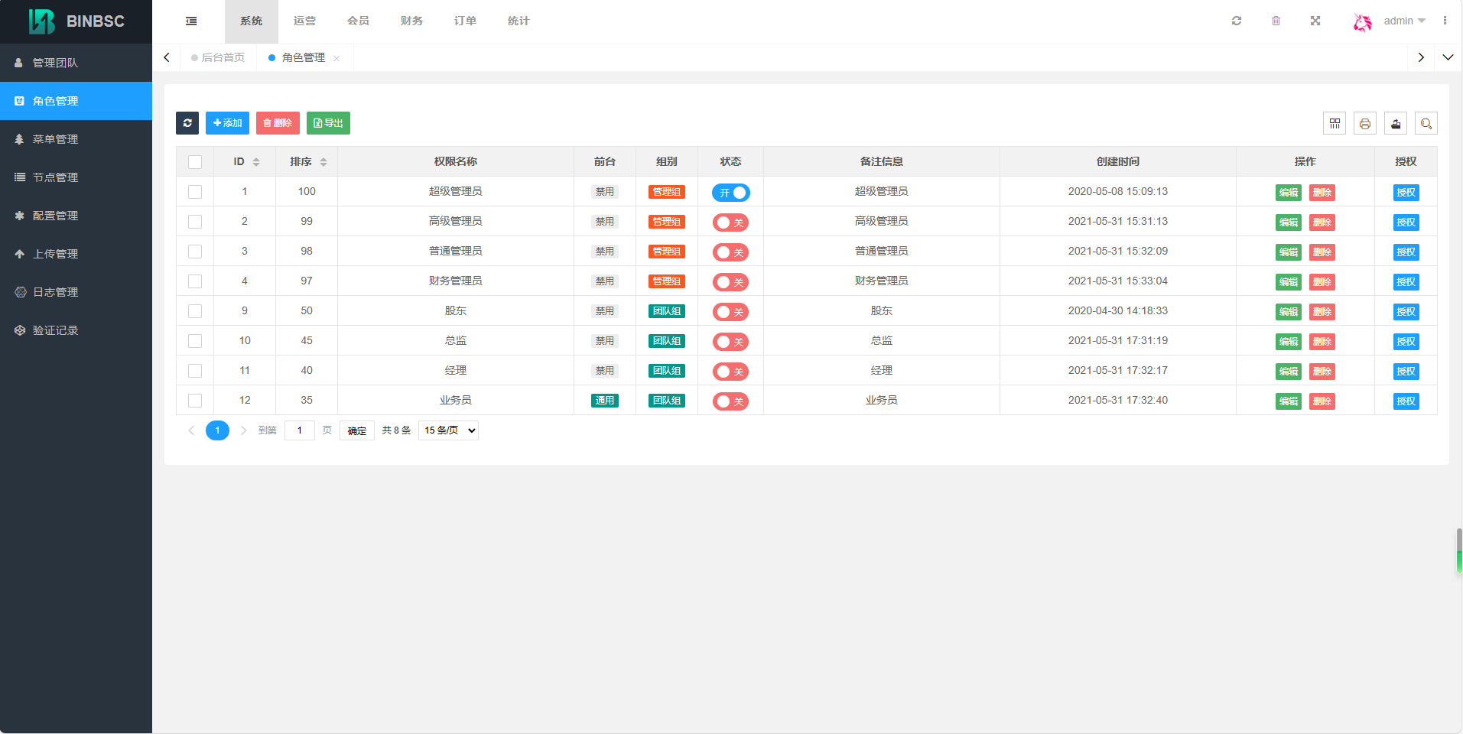This screenshot has height=734, width=1463.
Task: Sort table by ID column arrows
Action: 256,162
